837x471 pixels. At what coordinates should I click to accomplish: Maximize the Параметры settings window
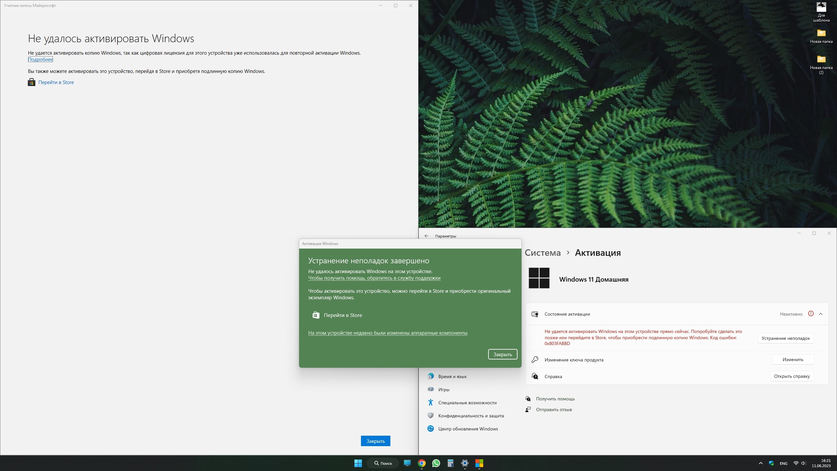pyautogui.click(x=814, y=233)
